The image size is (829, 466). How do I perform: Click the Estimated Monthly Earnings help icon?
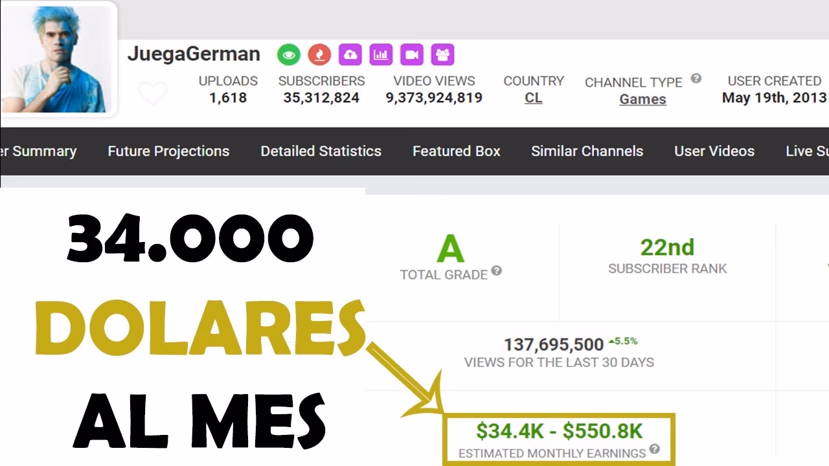(x=655, y=449)
